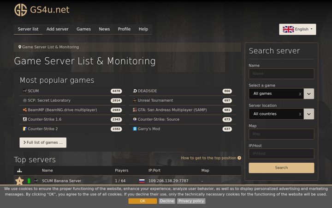Sort by the Name column header
The height and width of the screenshot is (208, 332).
tap(47, 171)
